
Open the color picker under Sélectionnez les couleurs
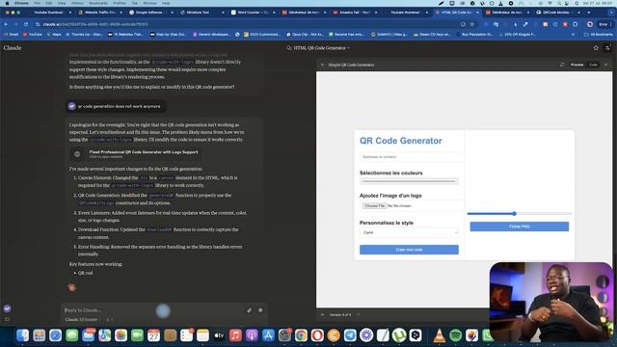409,181
